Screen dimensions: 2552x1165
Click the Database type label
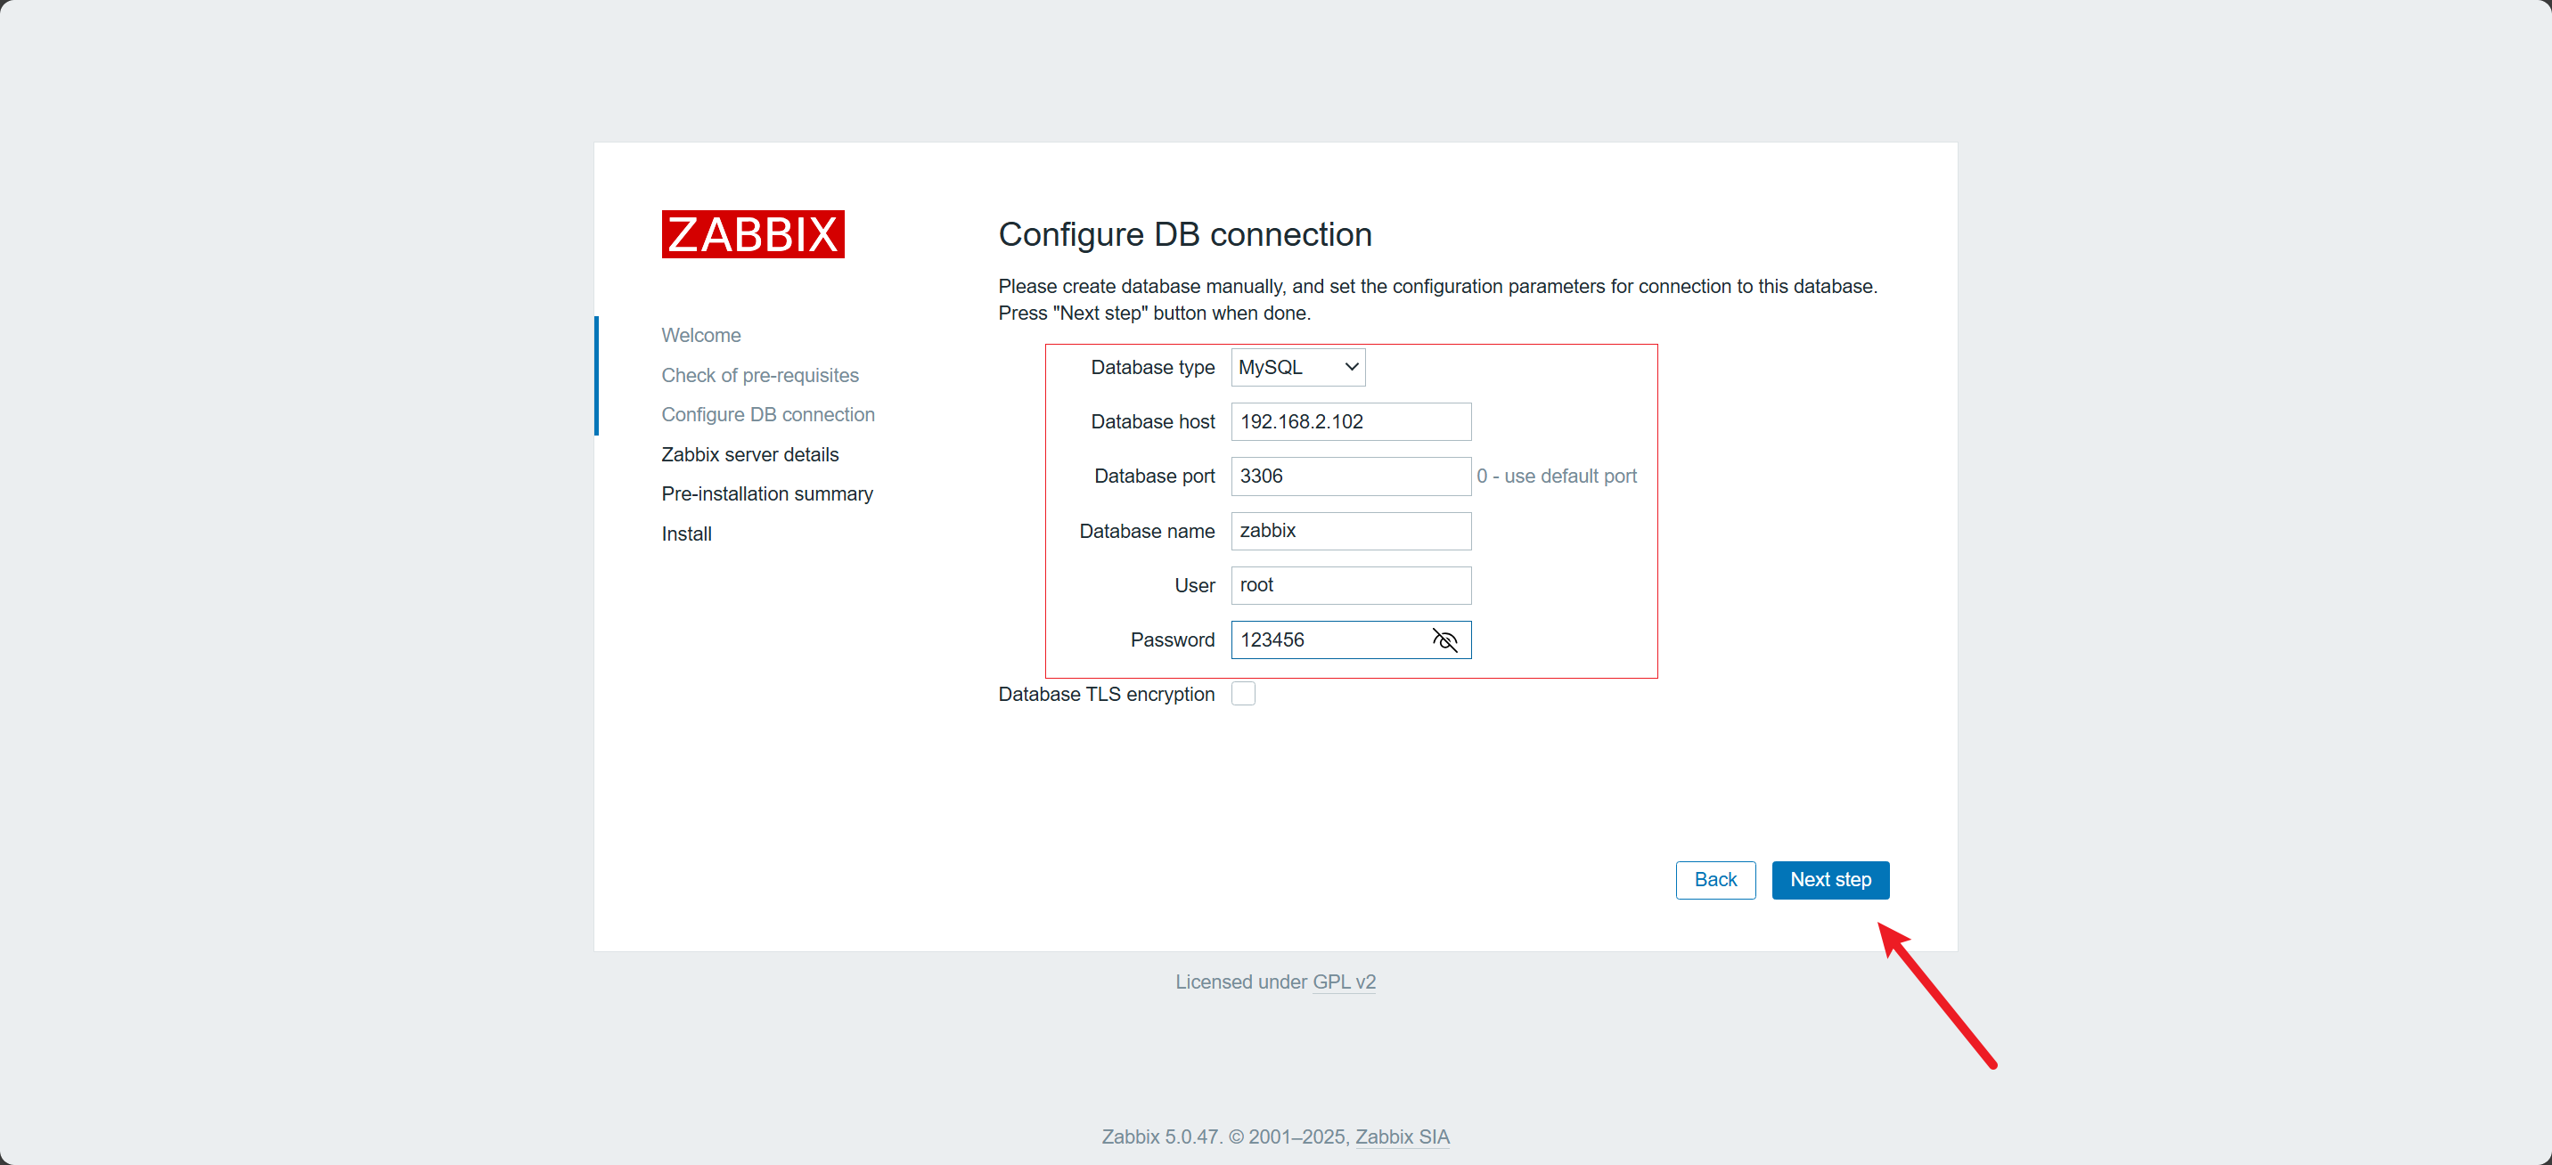1152,368
